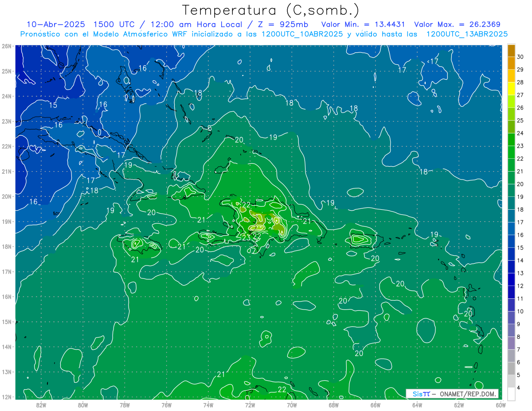Click the '12:00 am Hora Local' text
532x411 pixels.
(x=196, y=24)
